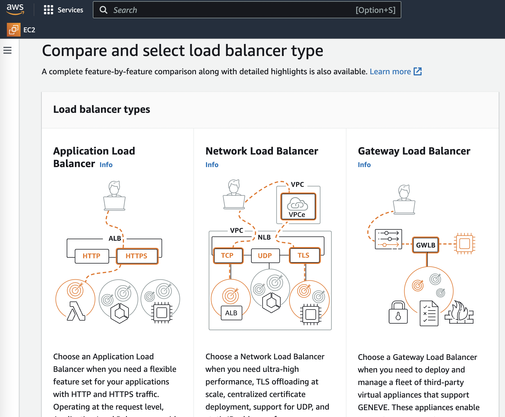Click the Application Load Balancer heading
This screenshot has height=417, width=505.
click(x=94, y=157)
